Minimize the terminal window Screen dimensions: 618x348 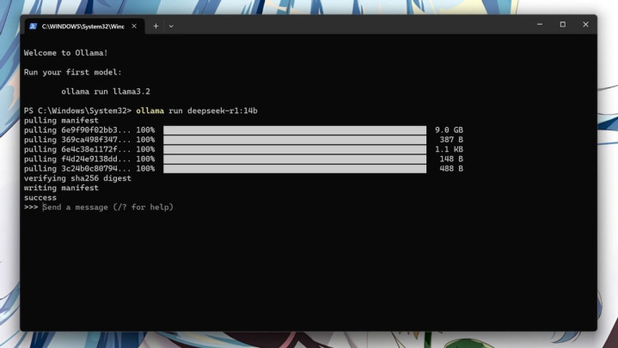[x=540, y=24]
